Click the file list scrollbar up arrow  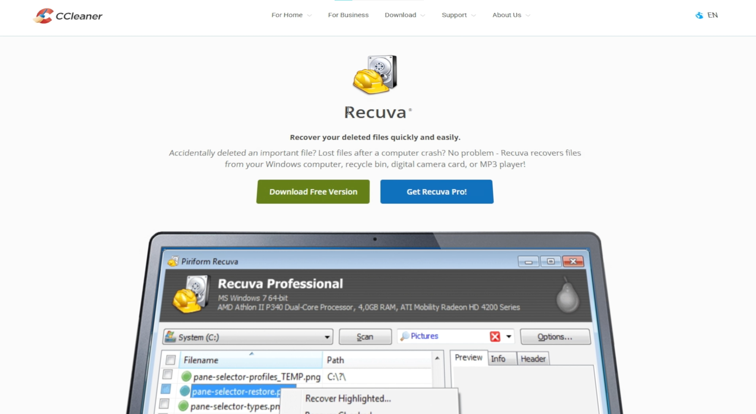(437, 358)
